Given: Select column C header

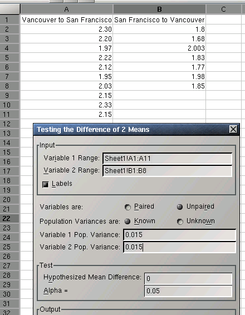Looking at the screenshot, I should coord(223,9).
